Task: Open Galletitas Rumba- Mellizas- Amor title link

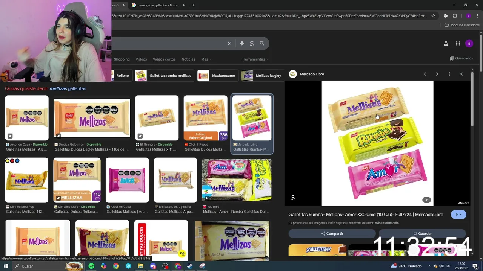Action: pyautogui.click(x=366, y=215)
